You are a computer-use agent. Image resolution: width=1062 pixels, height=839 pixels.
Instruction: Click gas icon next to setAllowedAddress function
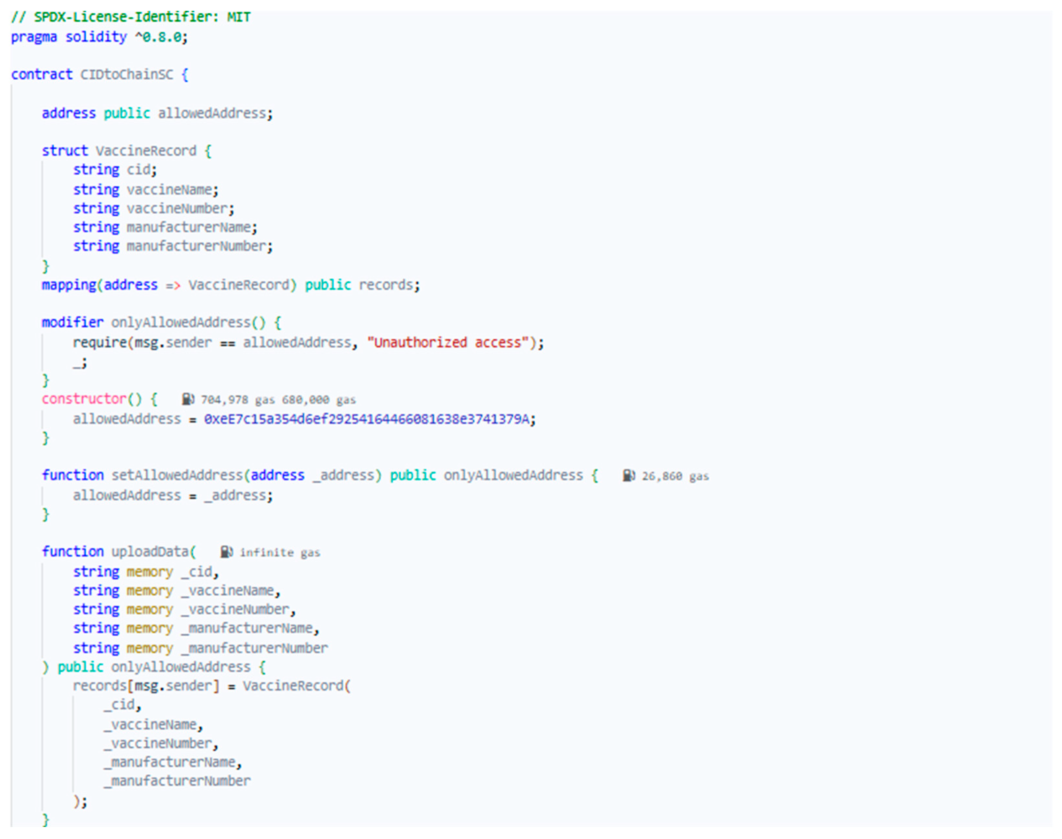[629, 476]
